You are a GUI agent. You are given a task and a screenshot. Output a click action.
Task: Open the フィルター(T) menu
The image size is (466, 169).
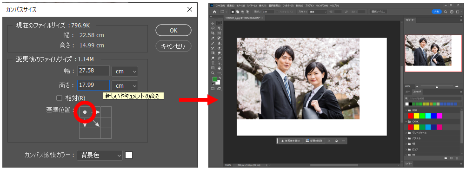(288, 6)
